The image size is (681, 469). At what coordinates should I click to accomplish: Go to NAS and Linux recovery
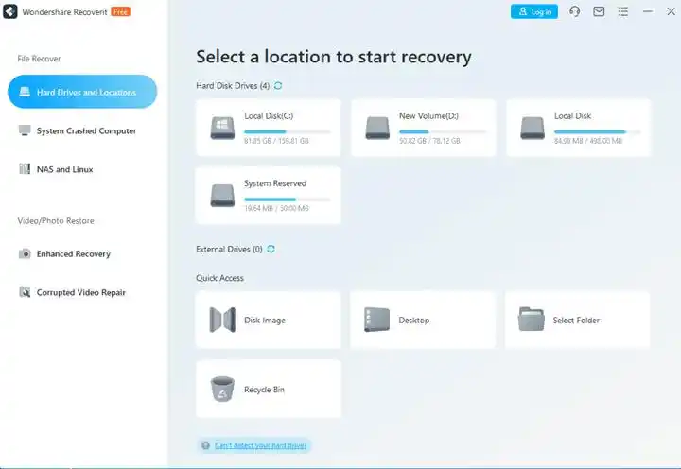point(64,170)
